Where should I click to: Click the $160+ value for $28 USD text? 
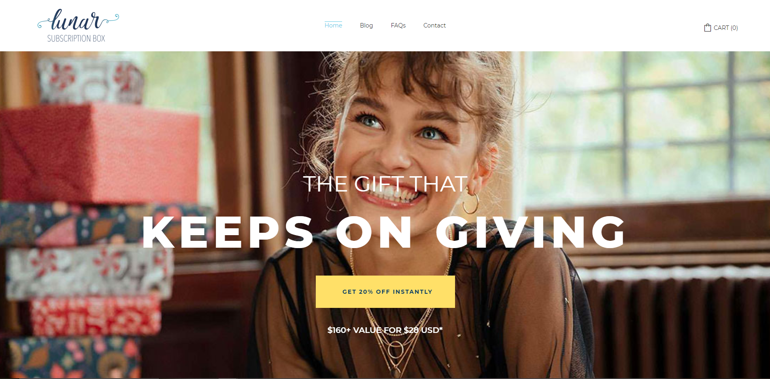[x=385, y=330]
